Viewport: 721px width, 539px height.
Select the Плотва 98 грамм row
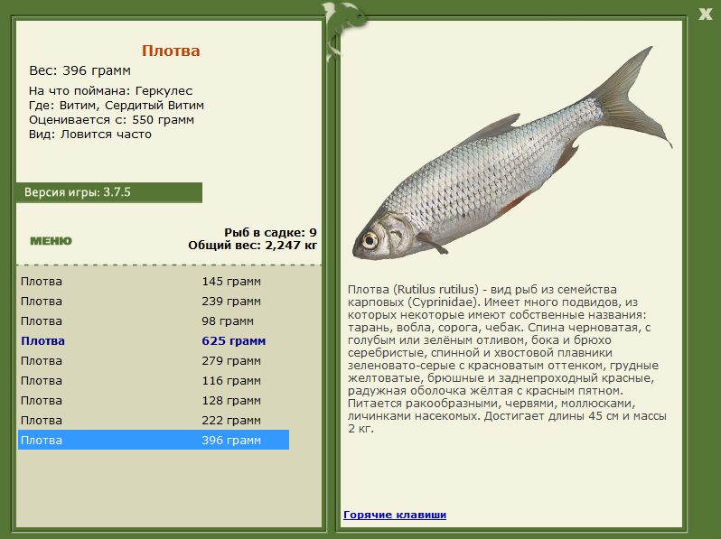tap(153, 321)
